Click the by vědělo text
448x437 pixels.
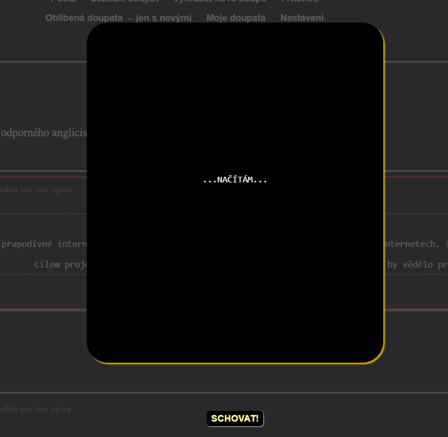pyautogui.click(x=410, y=264)
